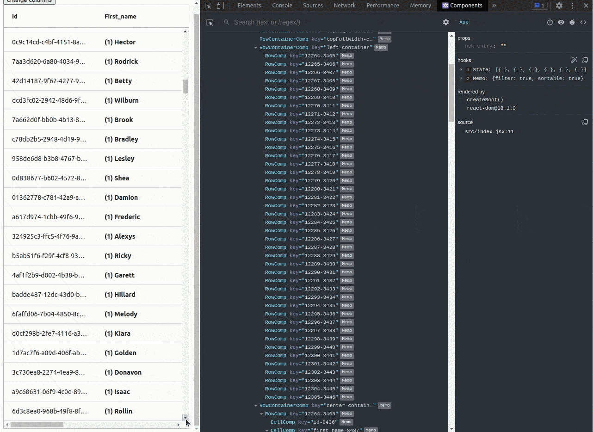The height and width of the screenshot is (432, 593).
Task: Select CellComp key id-8436
Action: 312,422
